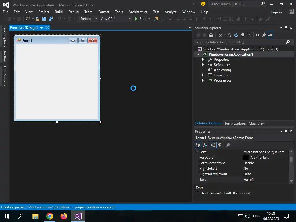Click the New Project toolbar icon
The image size is (296, 222).
(28, 19)
